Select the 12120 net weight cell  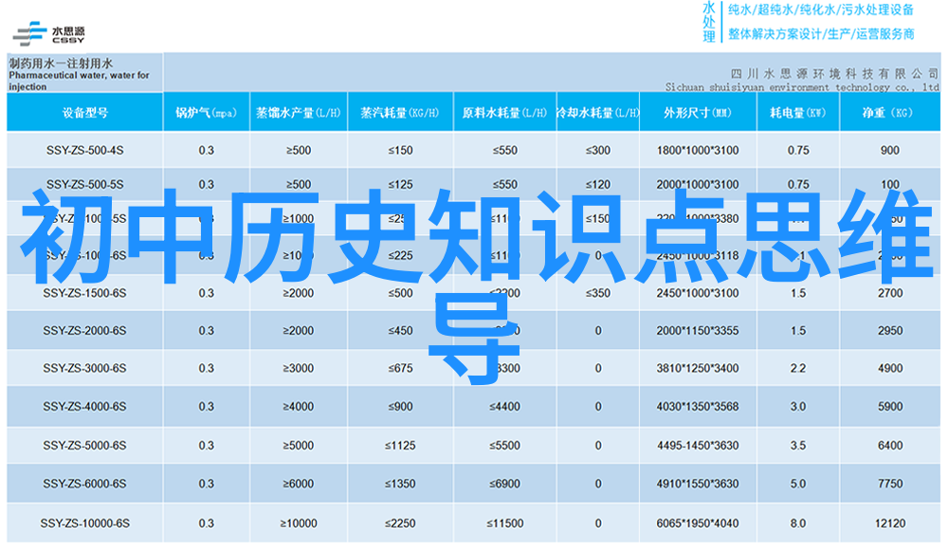click(x=889, y=523)
